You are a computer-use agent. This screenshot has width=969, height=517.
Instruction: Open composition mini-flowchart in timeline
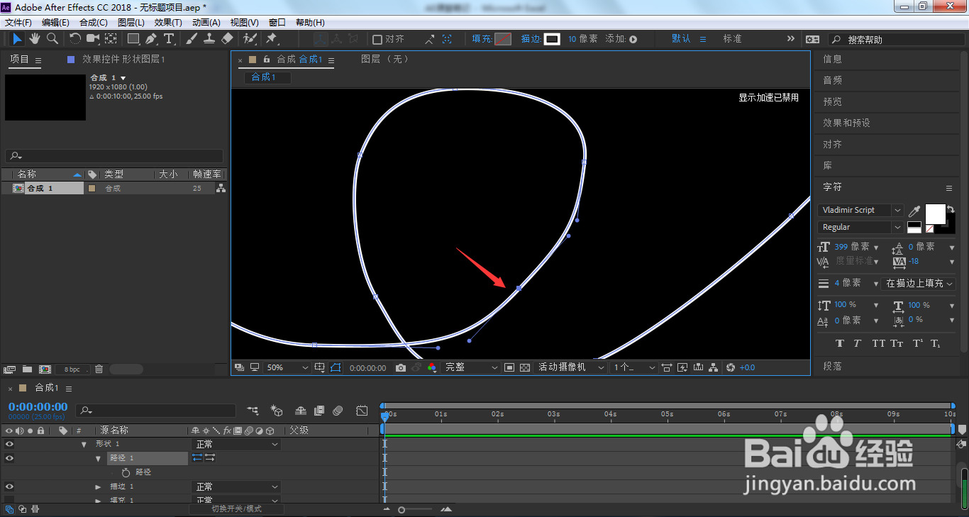[253, 411]
